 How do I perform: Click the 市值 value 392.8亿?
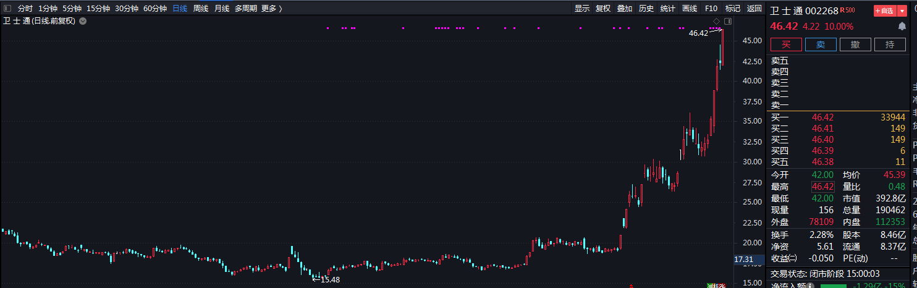(x=890, y=198)
